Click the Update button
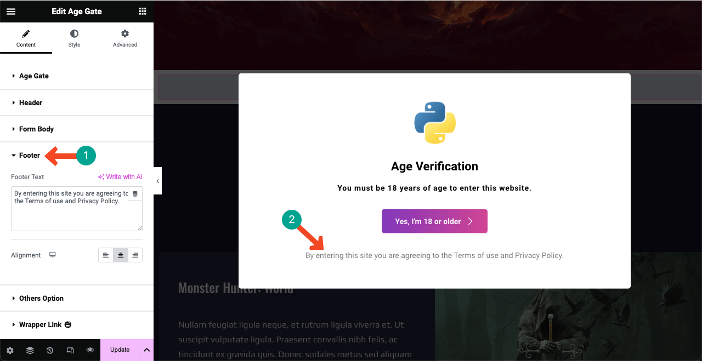The width and height of the screenshot is (702, 361). [x=120, y=349]
